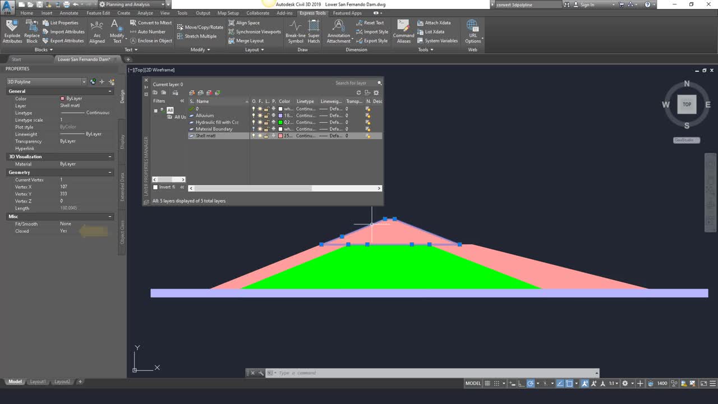
Task: Refresh the layer list
Action: coord(358,93)
